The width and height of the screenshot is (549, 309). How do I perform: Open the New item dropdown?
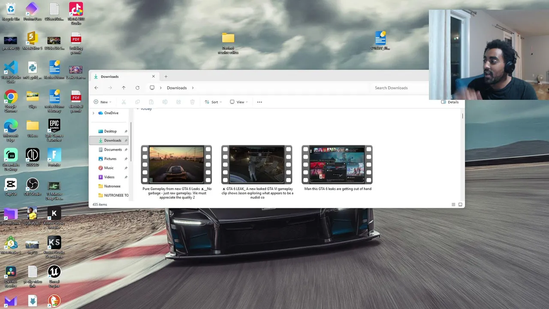103,102
